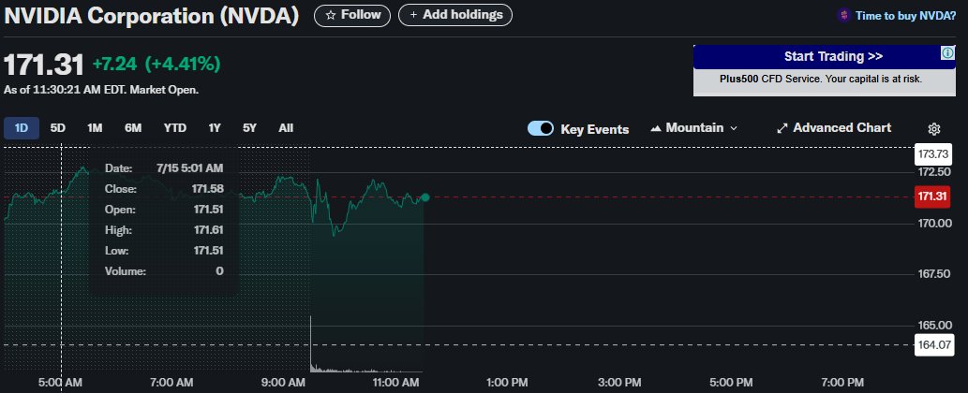The height and width of the screenshot is (393, 968).
Task: Select the 5Y range tab
Action: (x=249, y=128)
